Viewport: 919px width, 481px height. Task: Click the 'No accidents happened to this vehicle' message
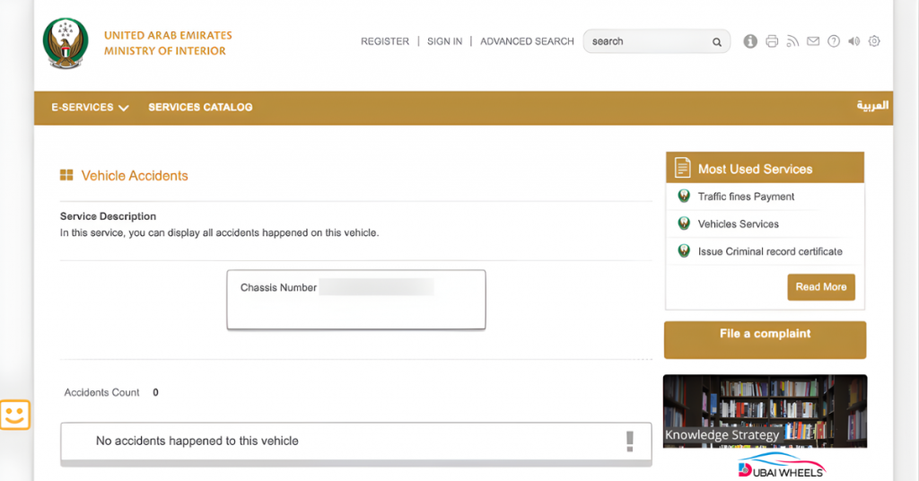197,442
